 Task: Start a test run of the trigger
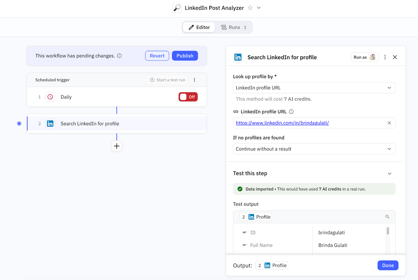pyautogui.click(x=167, y=80)
